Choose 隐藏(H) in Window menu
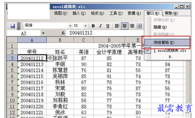This screenshot has height=118, width=195. pos(160,27)
